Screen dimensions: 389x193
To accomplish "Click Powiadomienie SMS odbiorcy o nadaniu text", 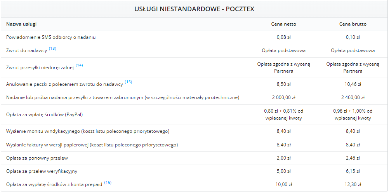I will click(x=51, y=37).
